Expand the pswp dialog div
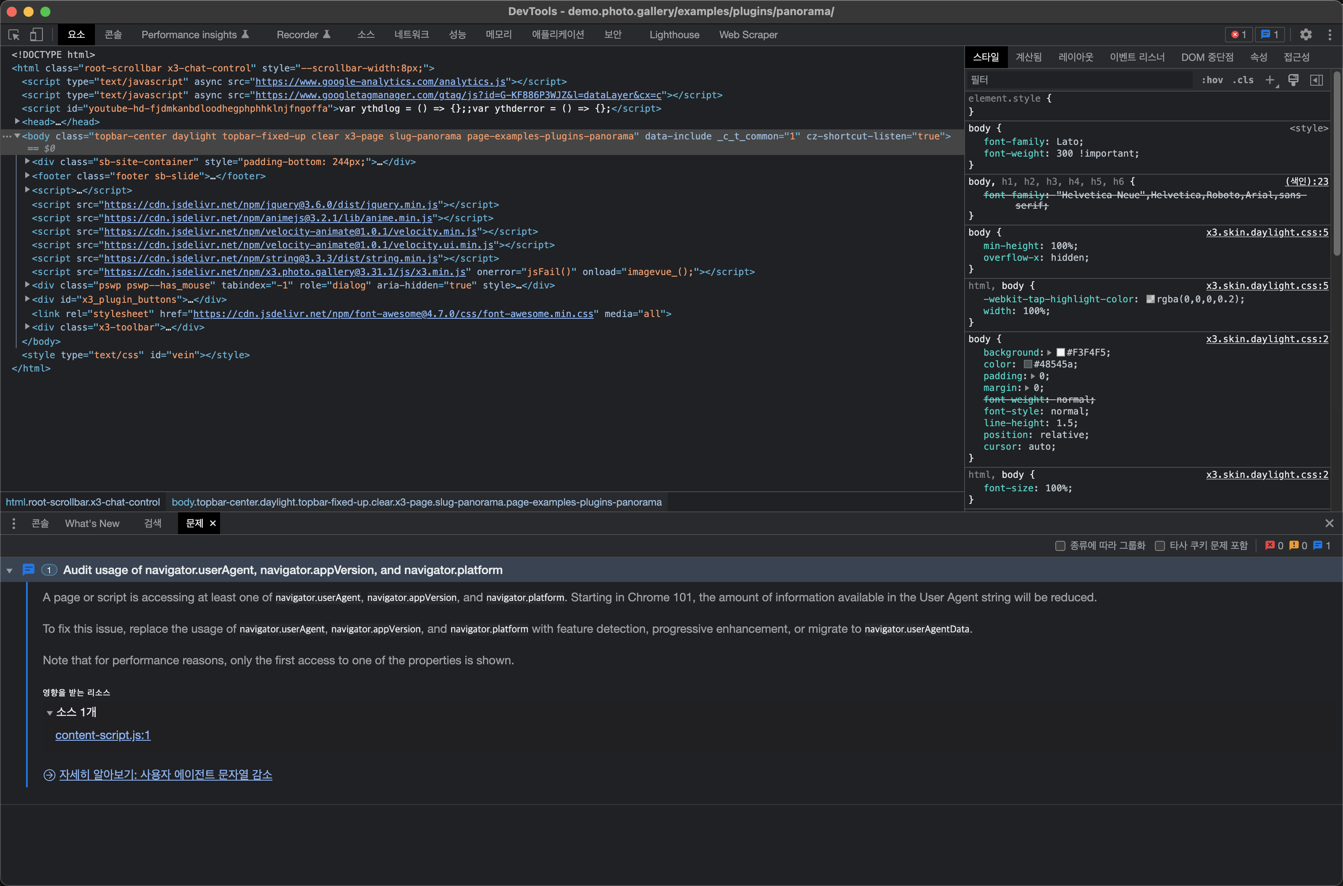1343x886 pixels. click(x=28, y=285)
